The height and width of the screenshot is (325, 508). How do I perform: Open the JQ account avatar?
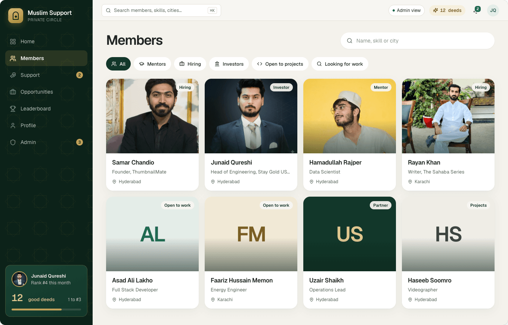[x=493, y=10]
